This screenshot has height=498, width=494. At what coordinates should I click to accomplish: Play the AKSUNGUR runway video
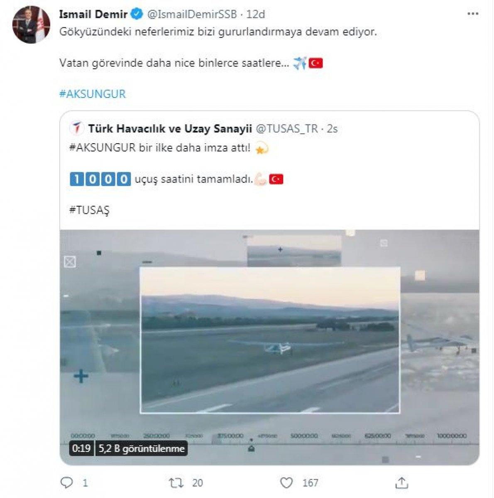[270, 340]
